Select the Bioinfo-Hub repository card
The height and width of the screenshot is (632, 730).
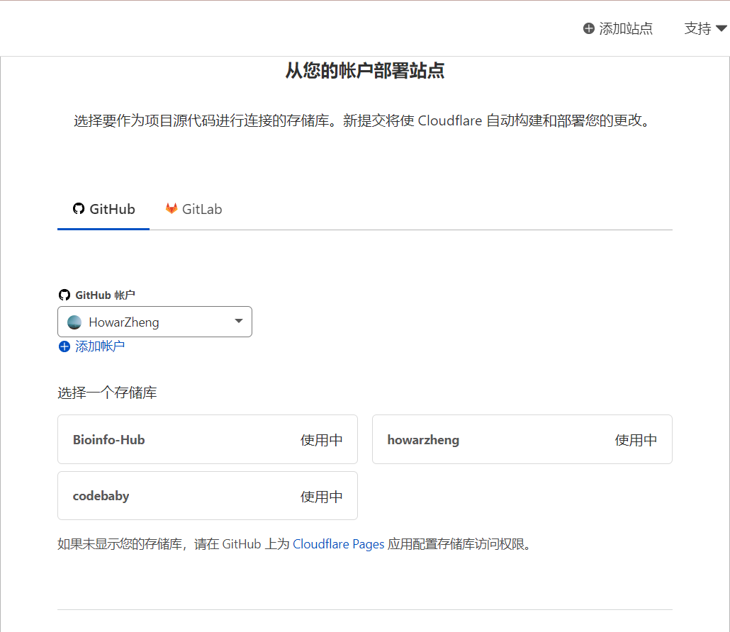click(x=208, y=439)
